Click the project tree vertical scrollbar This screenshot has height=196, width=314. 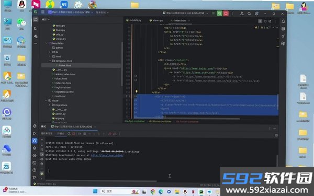click(x=122, y=64)
